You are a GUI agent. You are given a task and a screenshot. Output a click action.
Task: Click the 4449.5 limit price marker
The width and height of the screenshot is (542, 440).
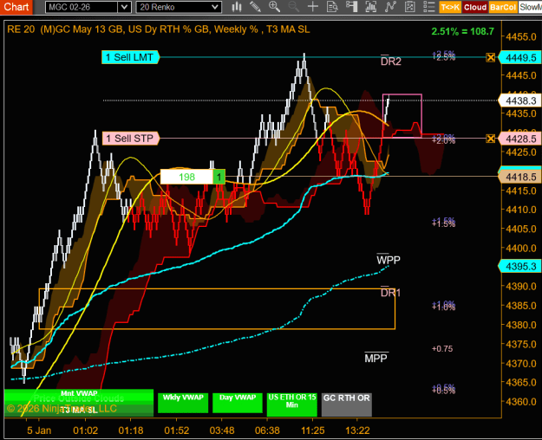point(519,58)
